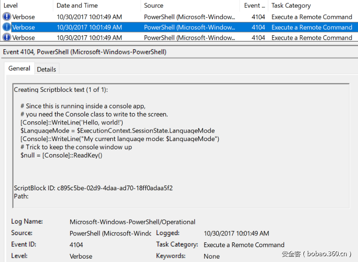Click the Verbose icon in the third event row
This screenshot has height=262, width=358.
[x=7, y=38]
